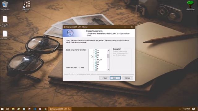
Task: Select the GrampsAIO installer desktop icon
Action: click(27, 6)
